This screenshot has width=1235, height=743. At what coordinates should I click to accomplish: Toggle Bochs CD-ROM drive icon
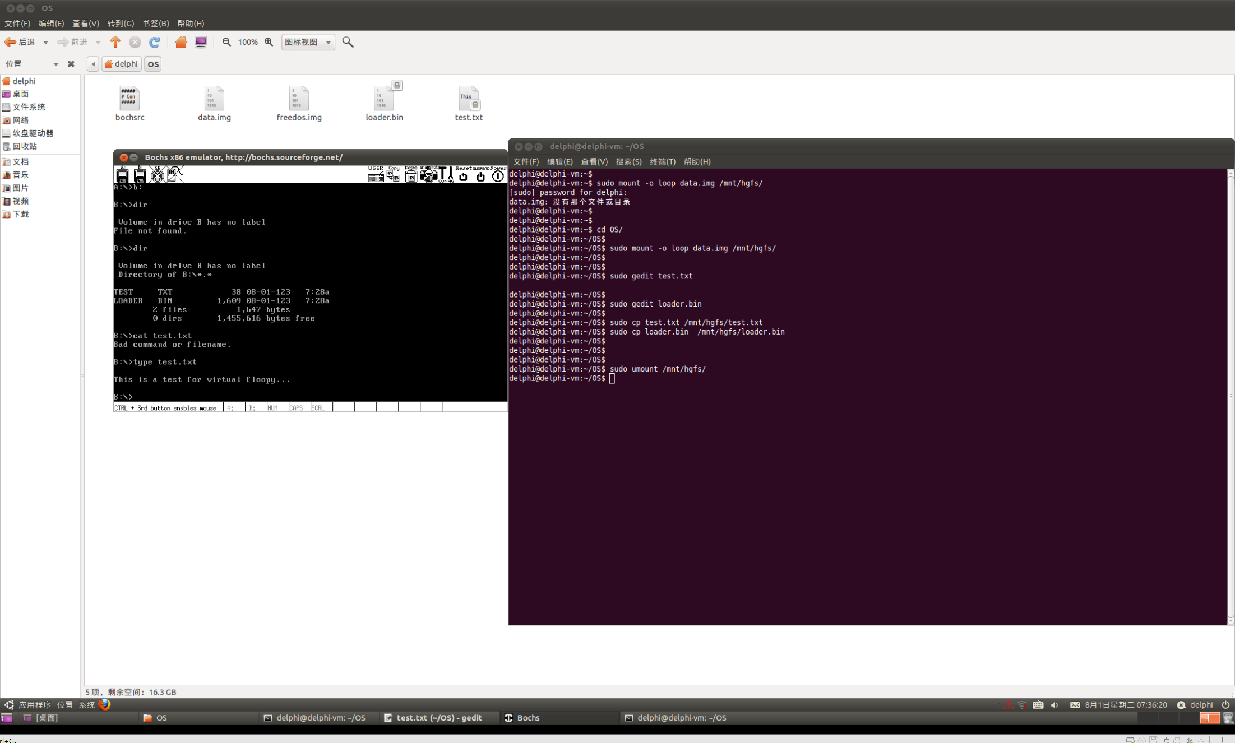[158, 175]
